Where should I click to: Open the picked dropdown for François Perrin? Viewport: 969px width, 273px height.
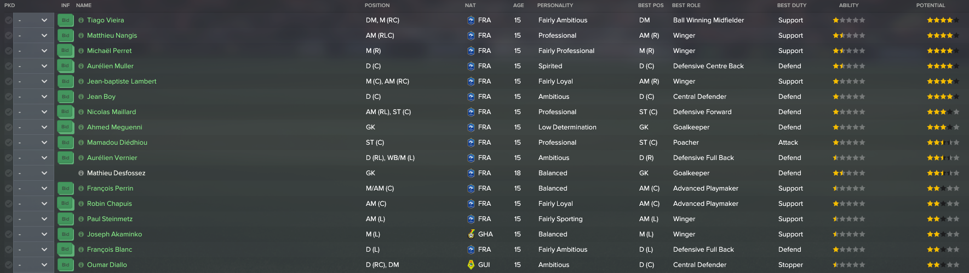(x=33, y=188)
